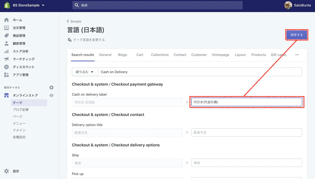Click the Products tag icon
Viewport: 315px width, 179px height.
(x=6, y=36)
